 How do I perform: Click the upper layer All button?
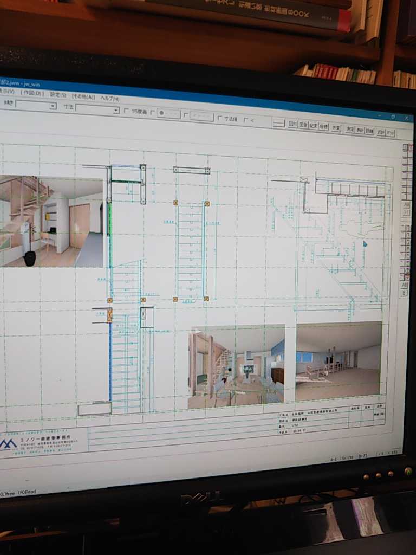406,204
